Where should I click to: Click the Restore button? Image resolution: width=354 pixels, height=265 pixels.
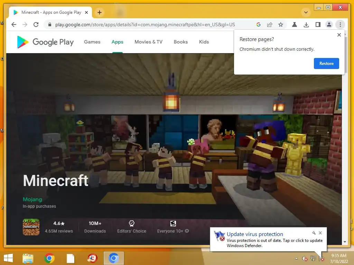(326, 63)
